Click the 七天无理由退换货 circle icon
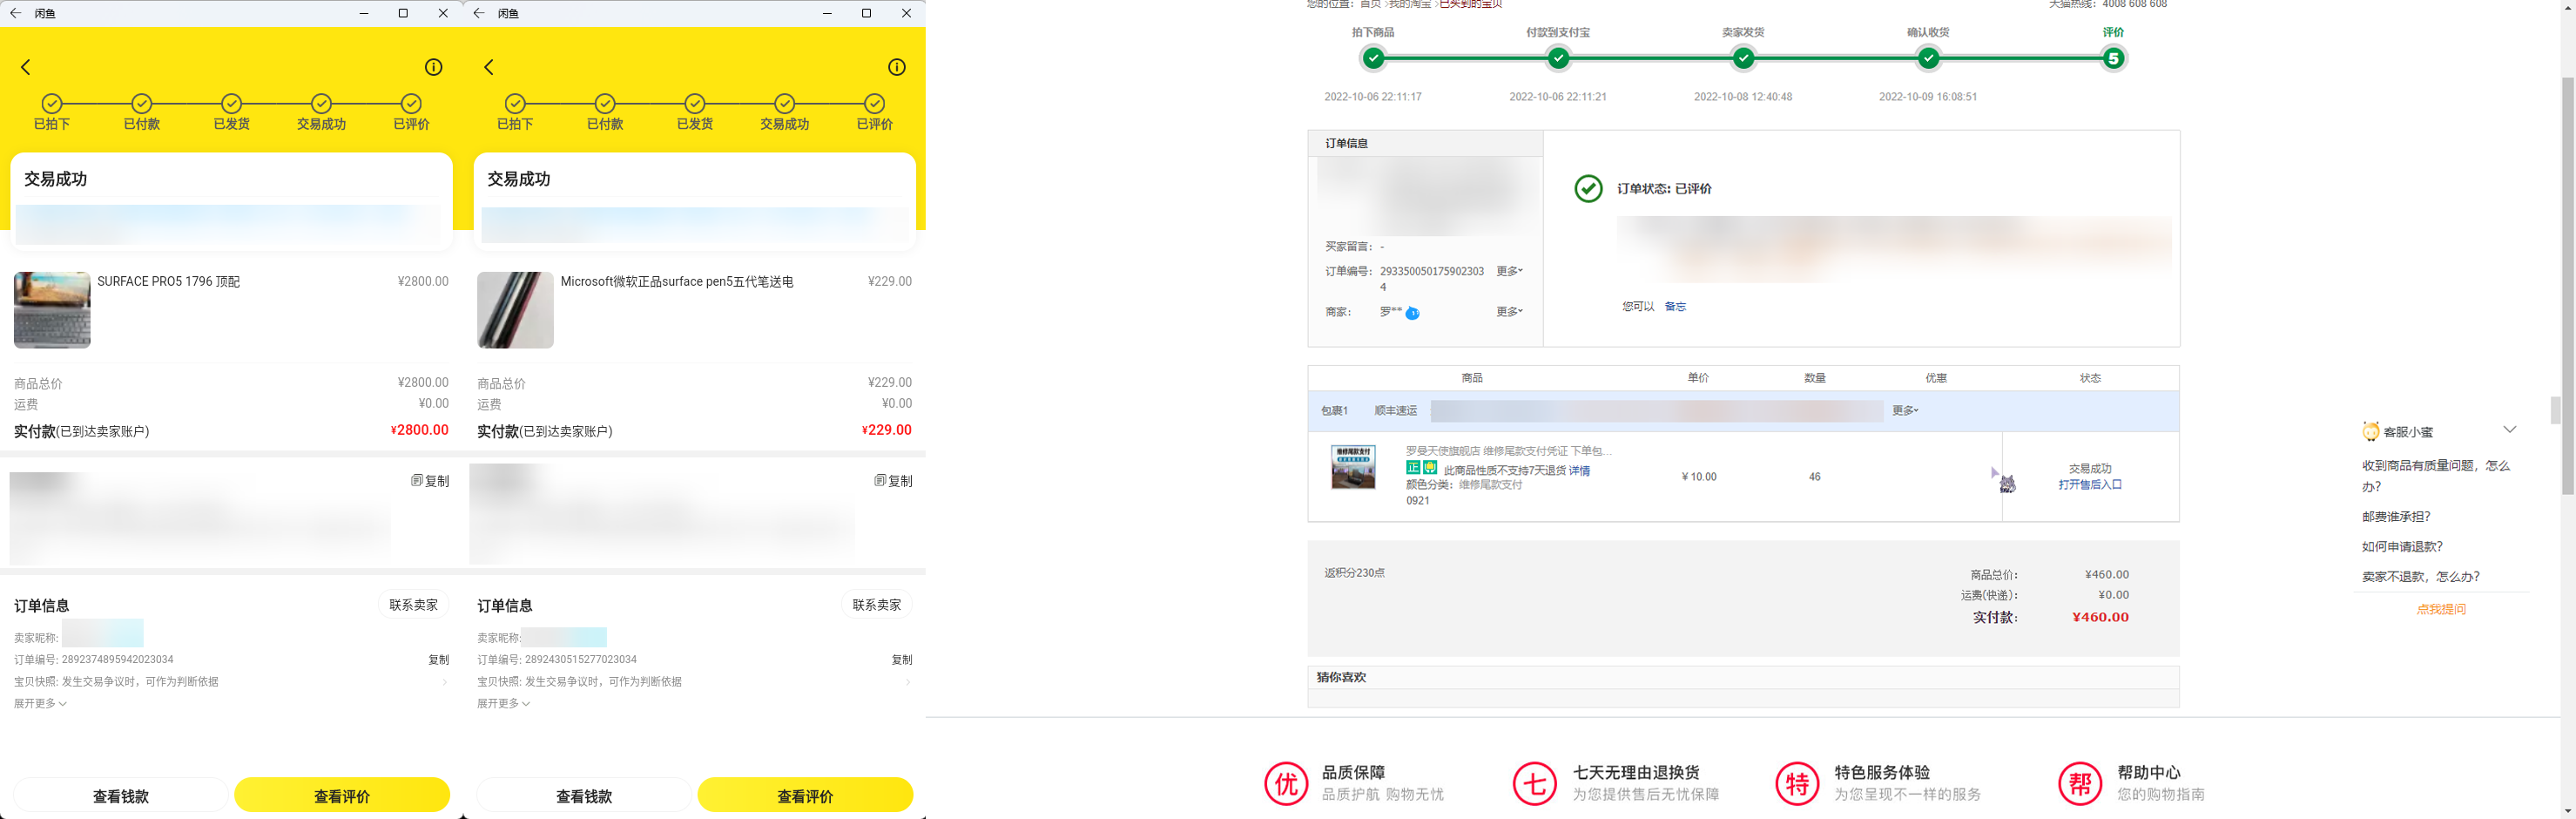Viewport: 2576px width, 819px height. click(1534, 783)
